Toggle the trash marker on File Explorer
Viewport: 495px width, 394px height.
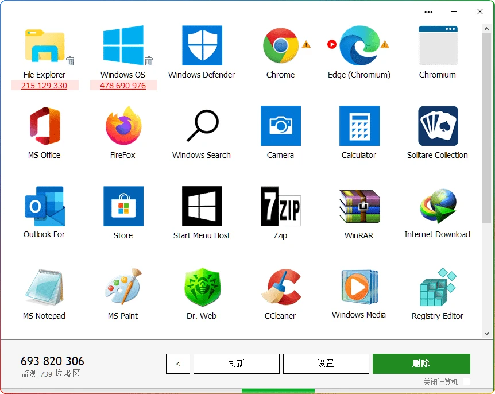click(69, 62)
